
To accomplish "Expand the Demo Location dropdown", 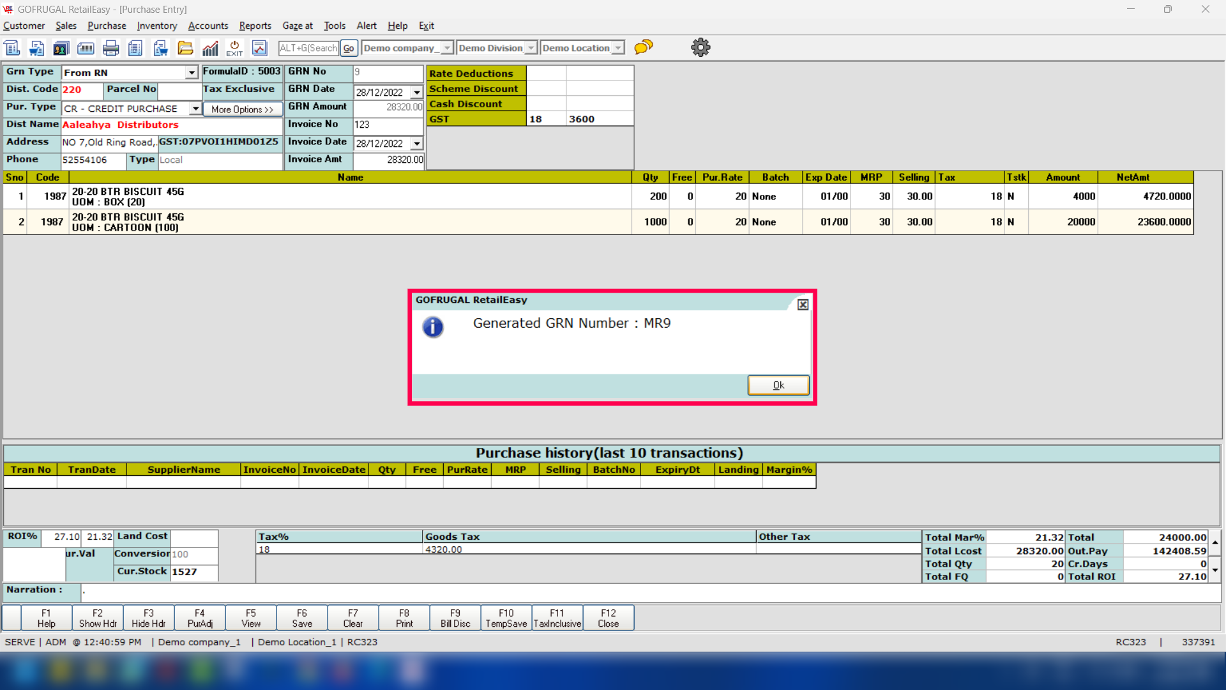I will click(618, 48).
